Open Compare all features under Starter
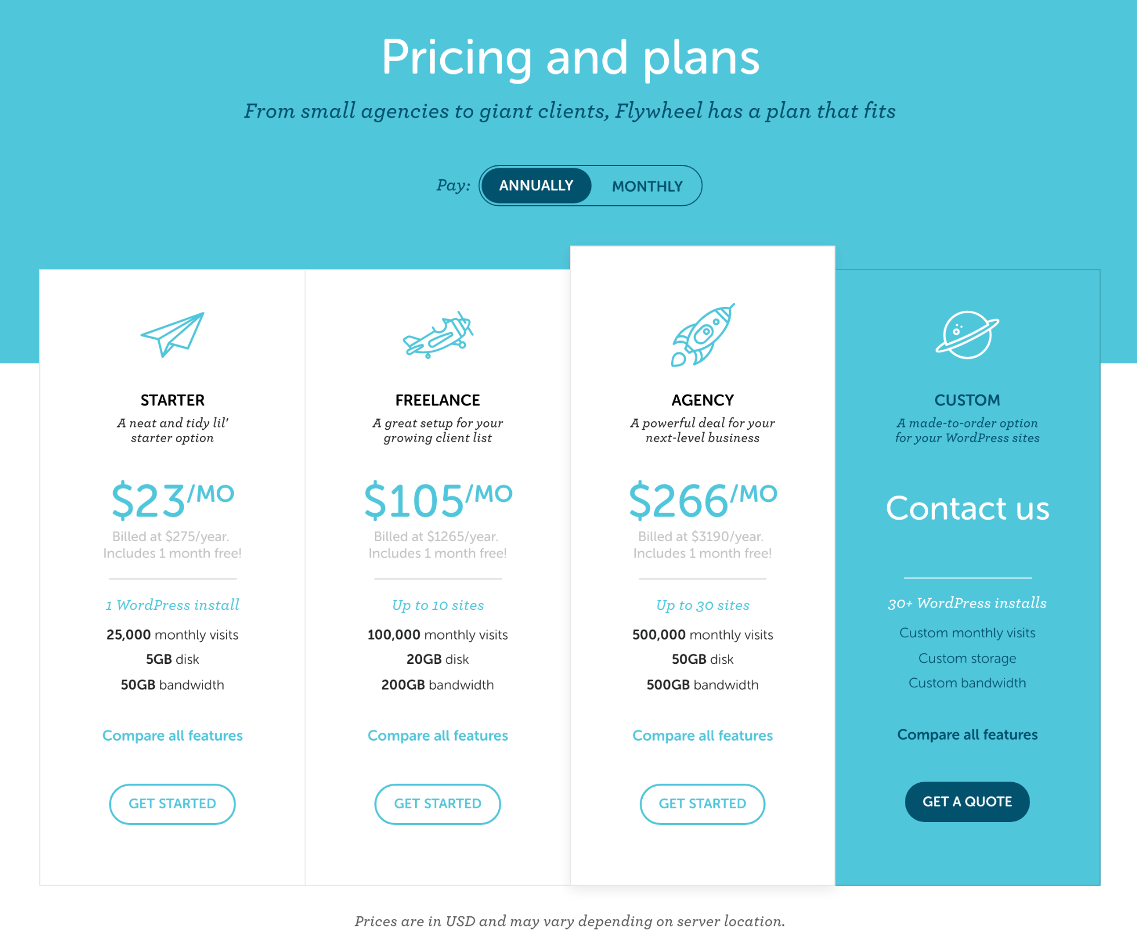 click(172, 736)
